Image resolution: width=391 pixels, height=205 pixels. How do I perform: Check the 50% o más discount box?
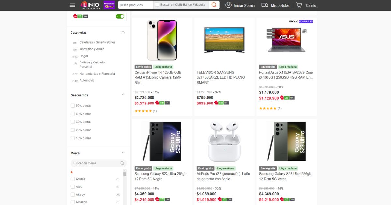[73, 106]
